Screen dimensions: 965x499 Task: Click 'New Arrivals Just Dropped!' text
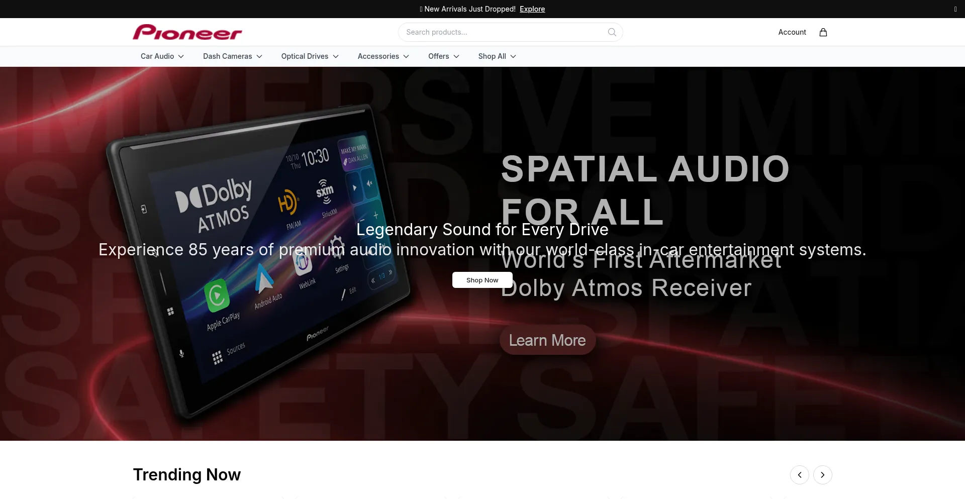470,9
